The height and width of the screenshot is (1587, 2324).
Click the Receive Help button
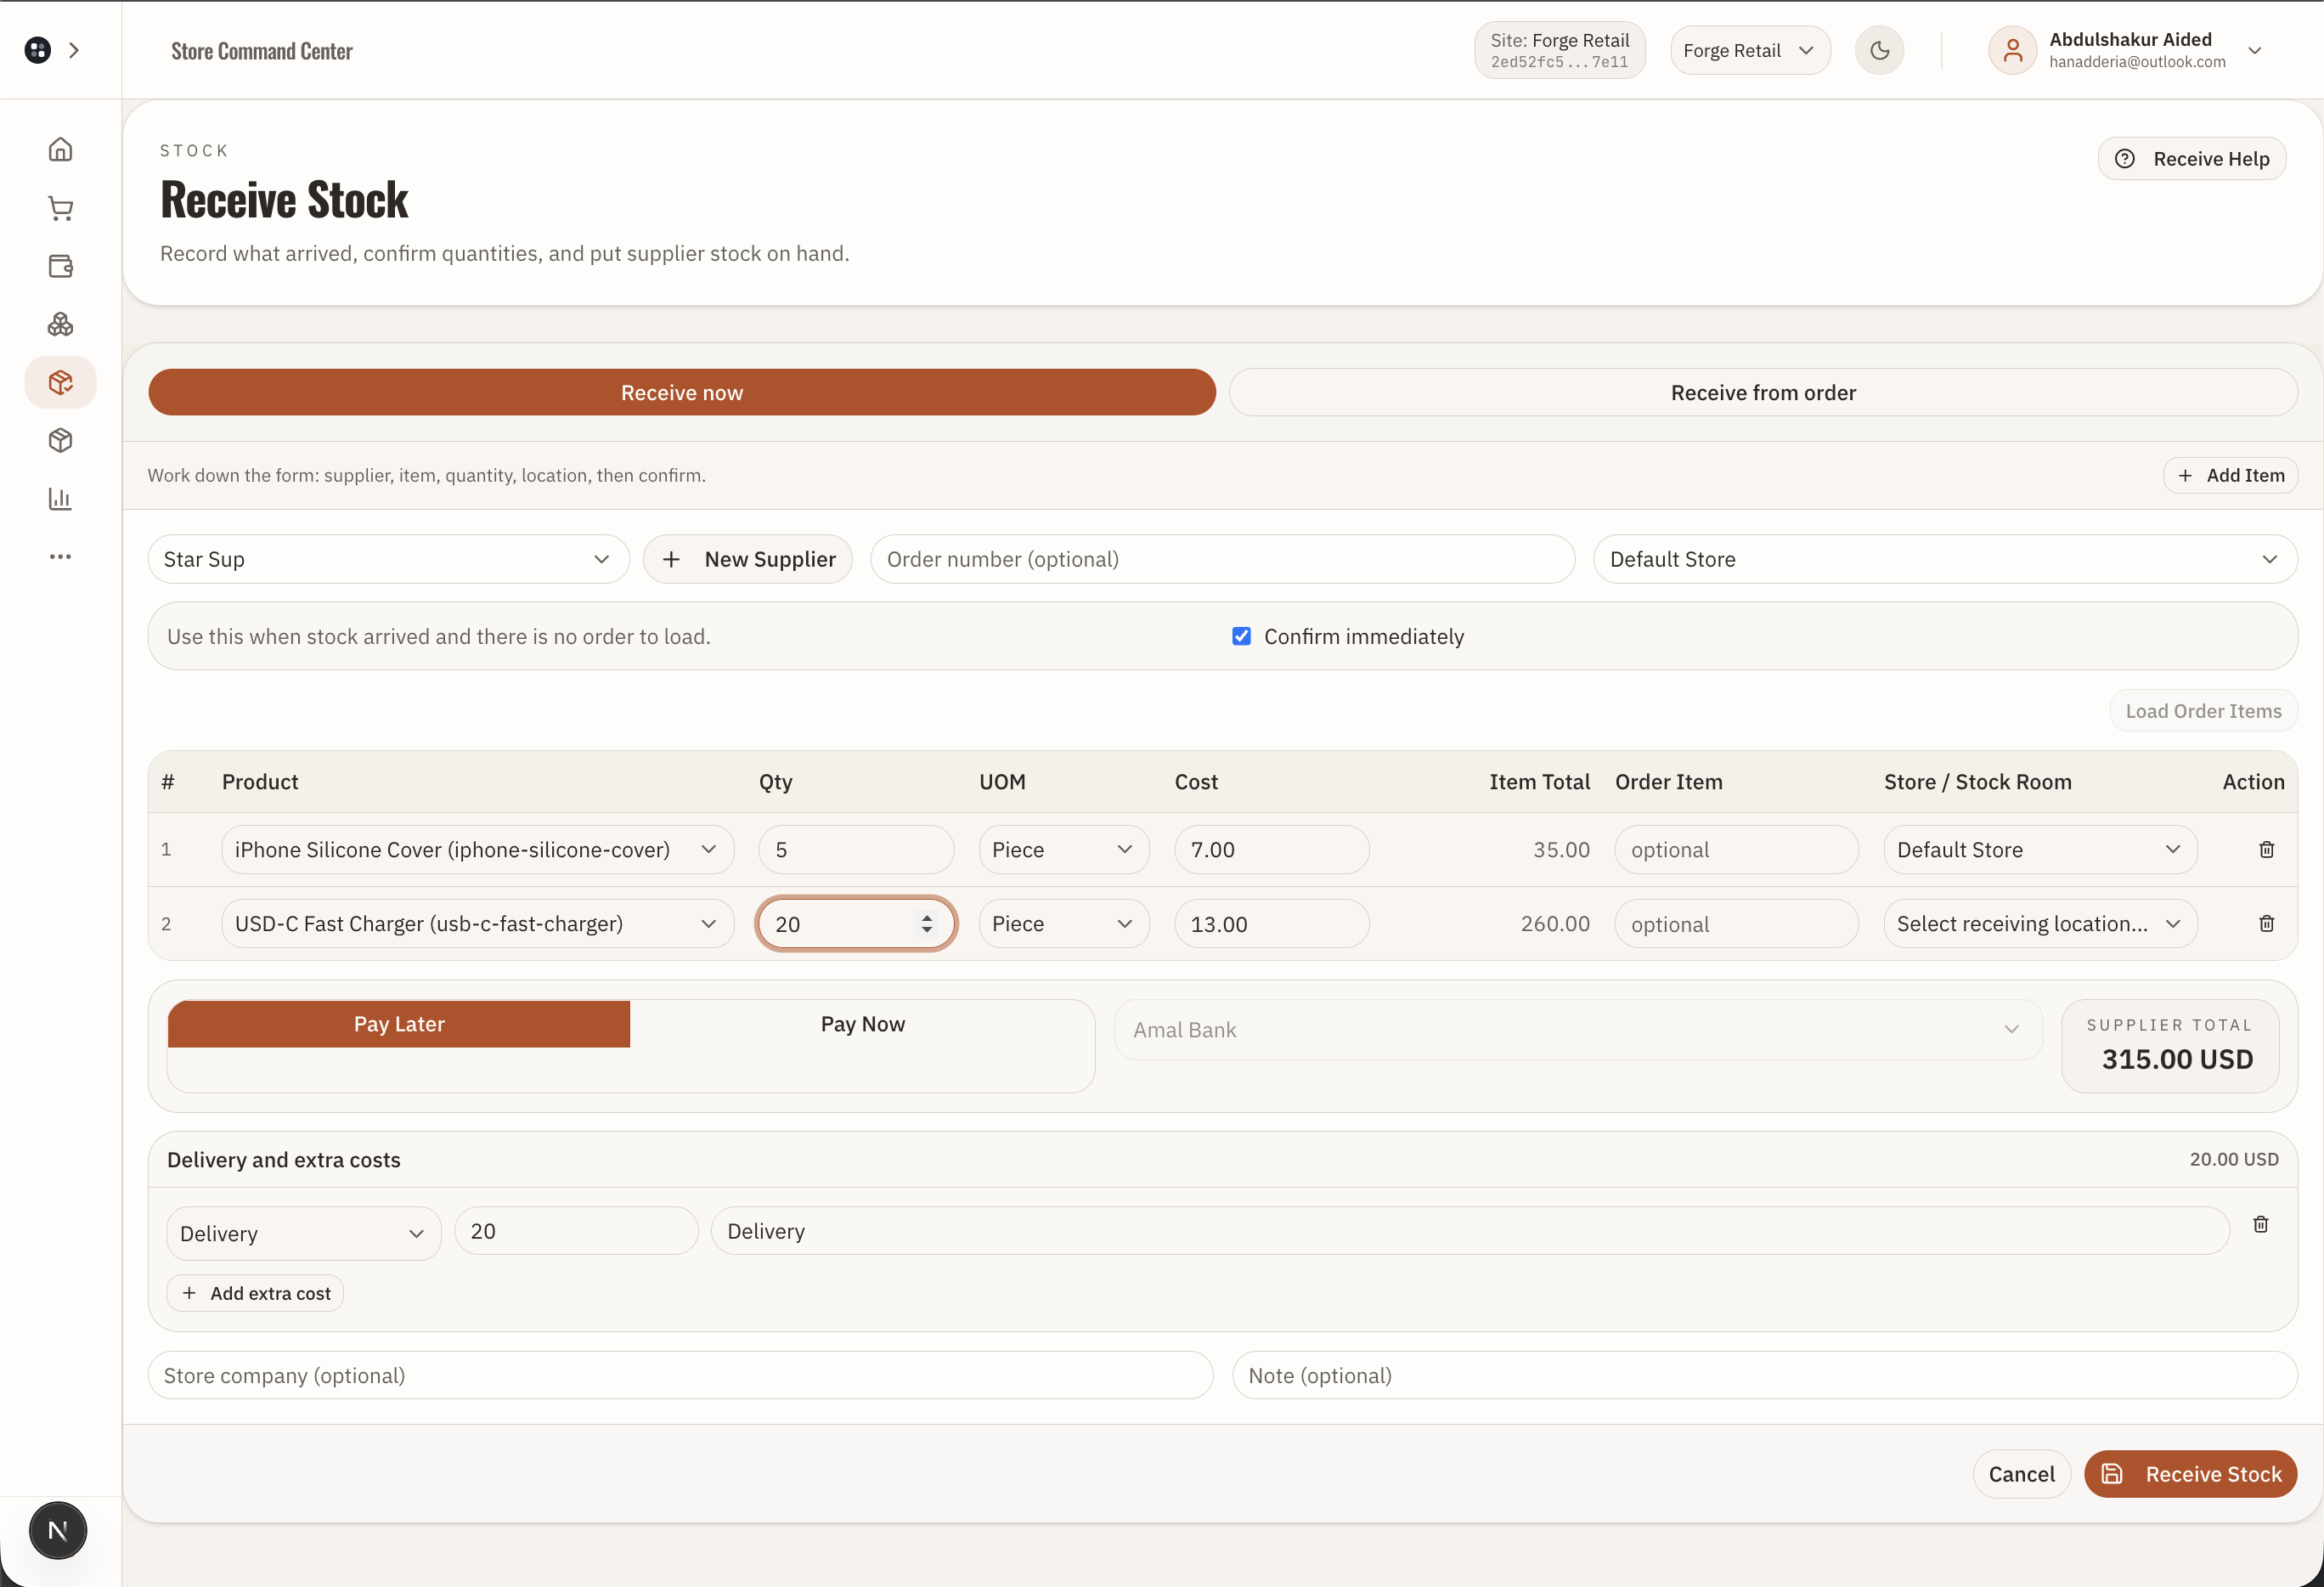click(x=2191, y=159)
